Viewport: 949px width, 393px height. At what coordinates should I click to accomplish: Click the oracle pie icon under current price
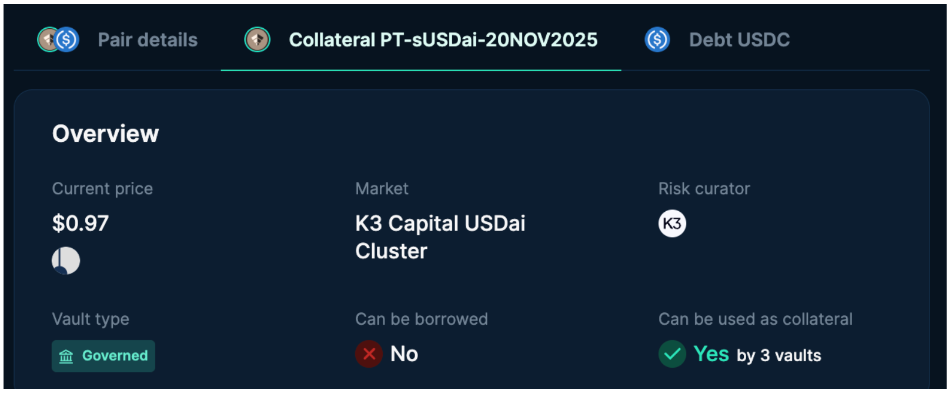pyautogui.click(x=66, y=261)
